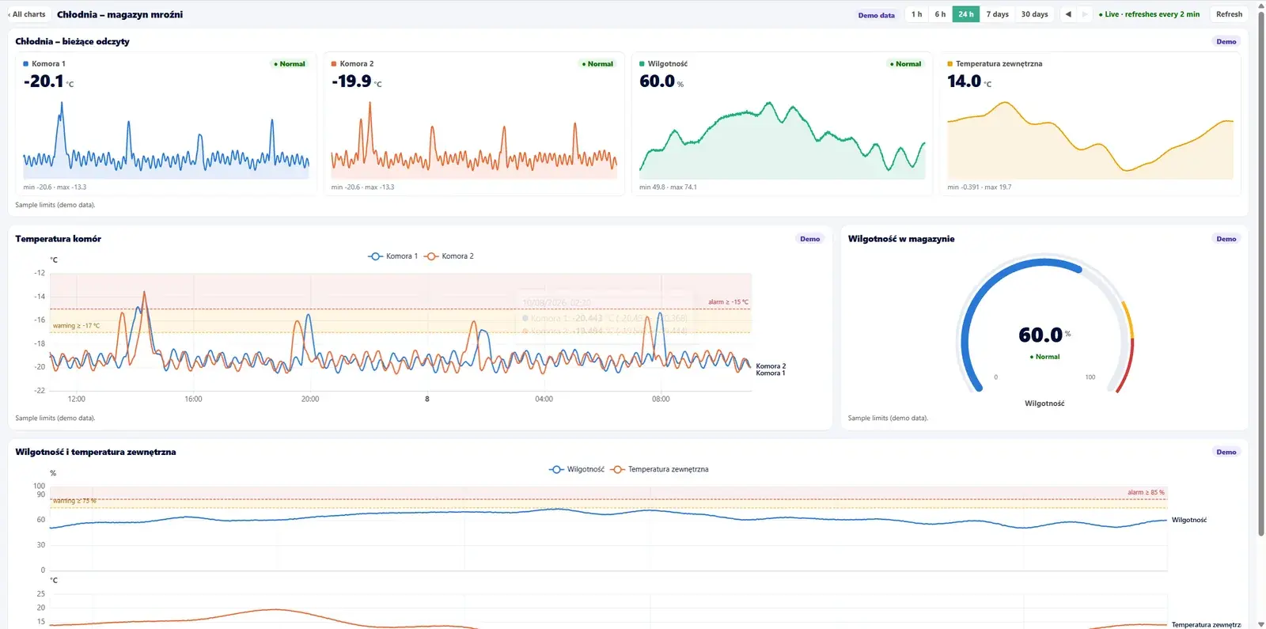
Task: Click the Normal badge on Wilgotność card
Action: point(905,64)
